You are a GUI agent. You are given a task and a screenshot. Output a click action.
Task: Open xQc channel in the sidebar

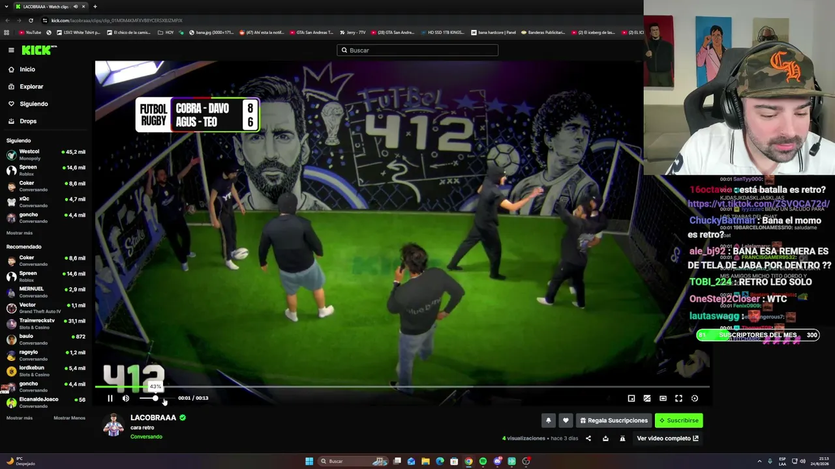(x=46, y=202)
